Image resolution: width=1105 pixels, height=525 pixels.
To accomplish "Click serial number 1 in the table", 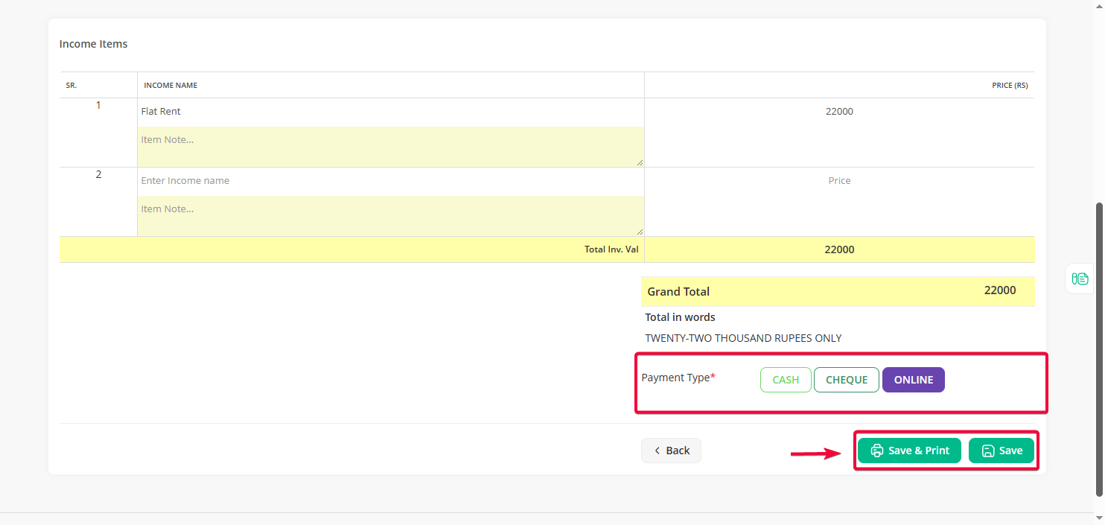I will [x=98, y=105].
